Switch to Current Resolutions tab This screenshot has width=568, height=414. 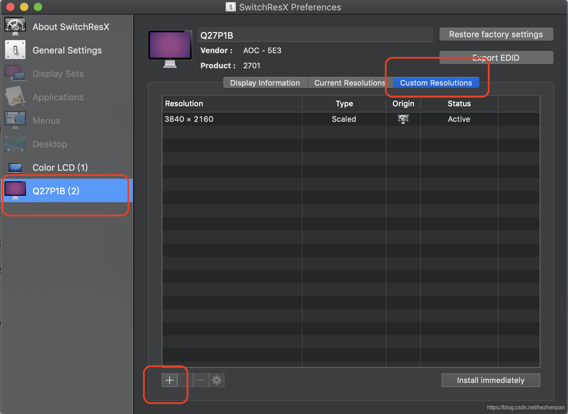[x=350, y=83]
